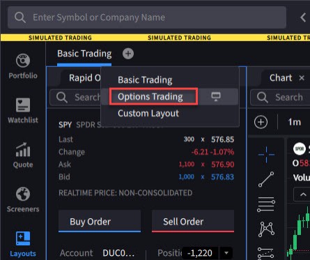Click the monitor icon beside Options Trading

[x=216, y=96]
